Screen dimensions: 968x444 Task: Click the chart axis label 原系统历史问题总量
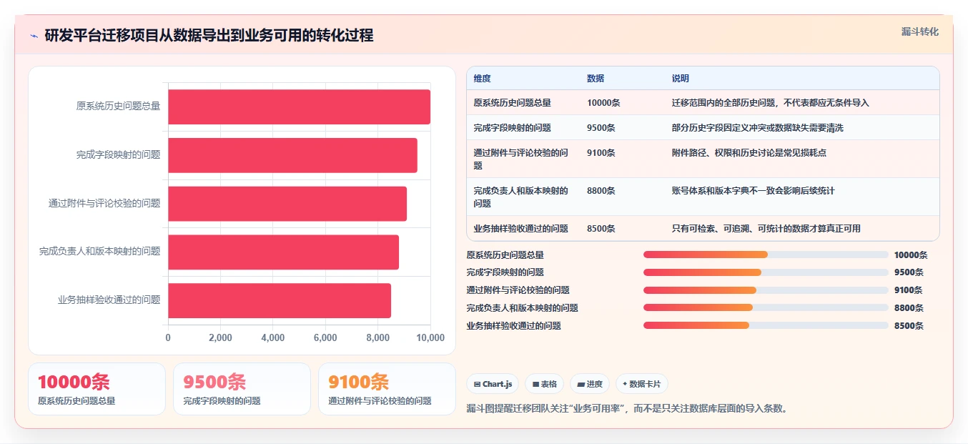pos(118,106)
